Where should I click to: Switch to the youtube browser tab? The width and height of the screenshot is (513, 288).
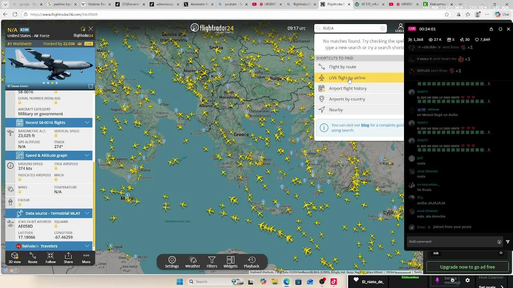[x=233, y=4]
